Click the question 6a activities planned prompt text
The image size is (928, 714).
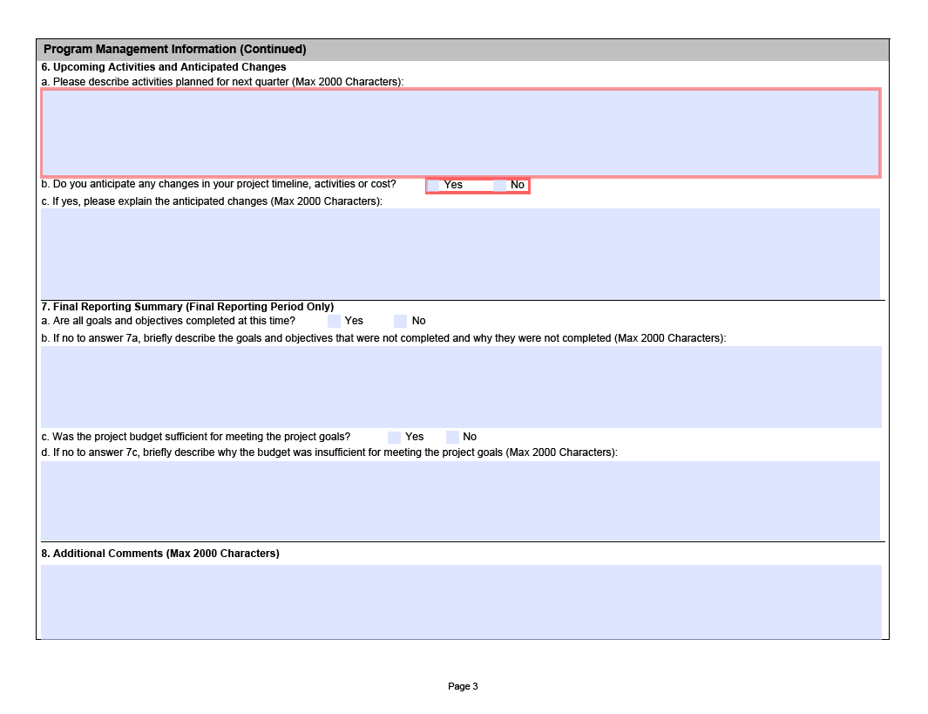[222, 82]
